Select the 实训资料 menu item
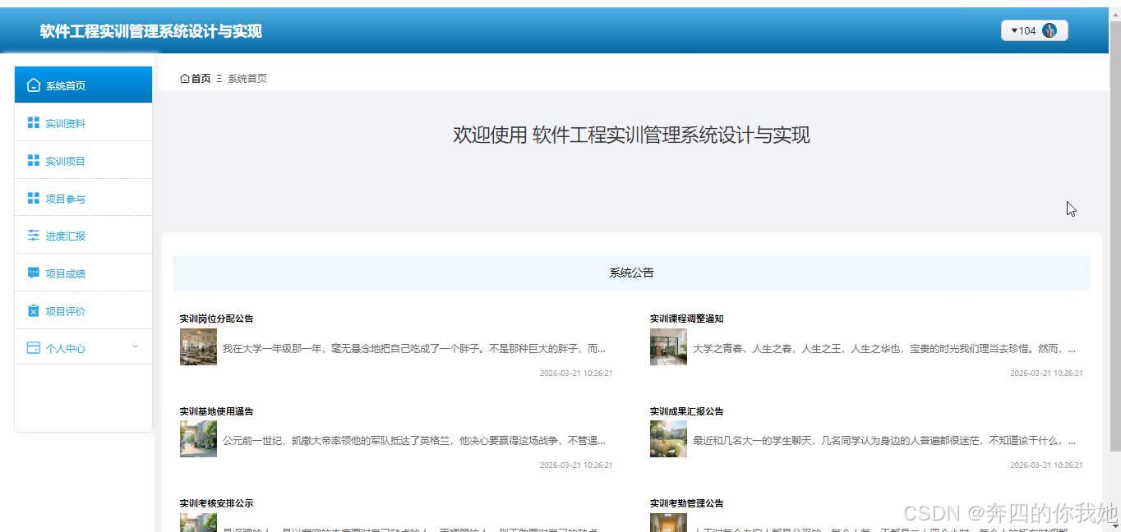The image size is (1121, 532). [83, 123]
